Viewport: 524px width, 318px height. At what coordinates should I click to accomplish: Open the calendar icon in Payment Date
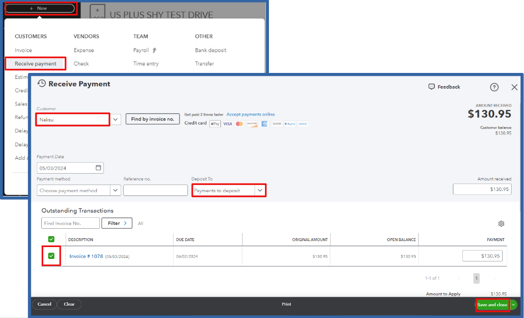[x=97, y=168]
